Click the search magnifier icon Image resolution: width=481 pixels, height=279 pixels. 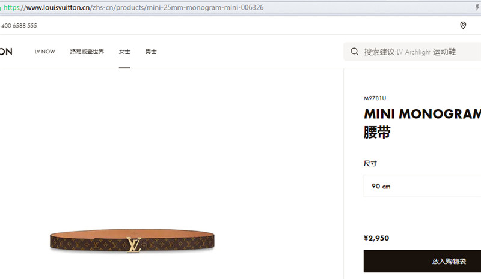tap(354, 52)
